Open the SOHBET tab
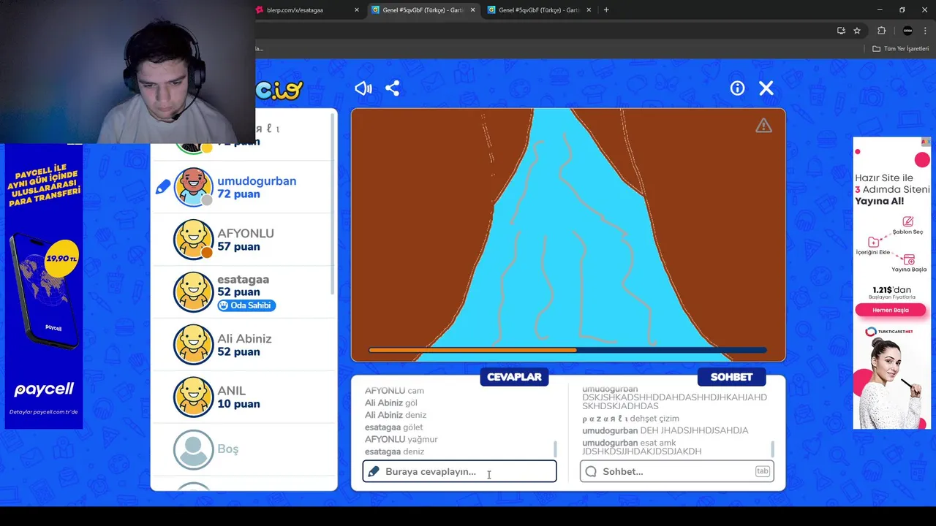The height and width of the screenshot is (526, 936). click(x=731, y=377)
